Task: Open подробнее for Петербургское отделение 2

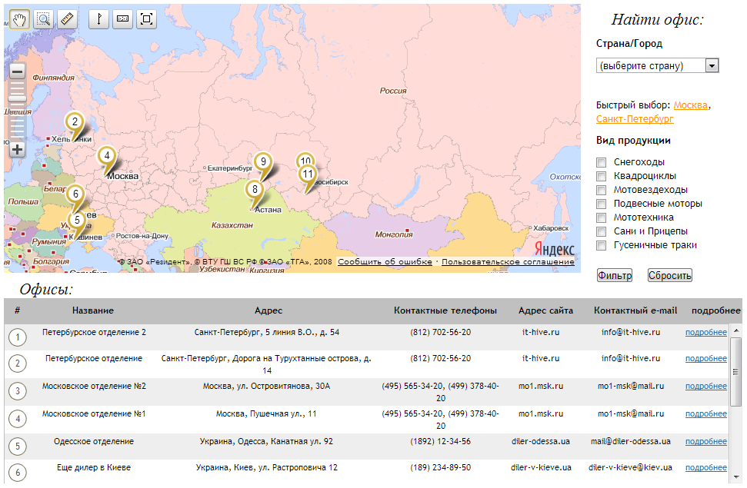Action: click(x=706, y=332)
